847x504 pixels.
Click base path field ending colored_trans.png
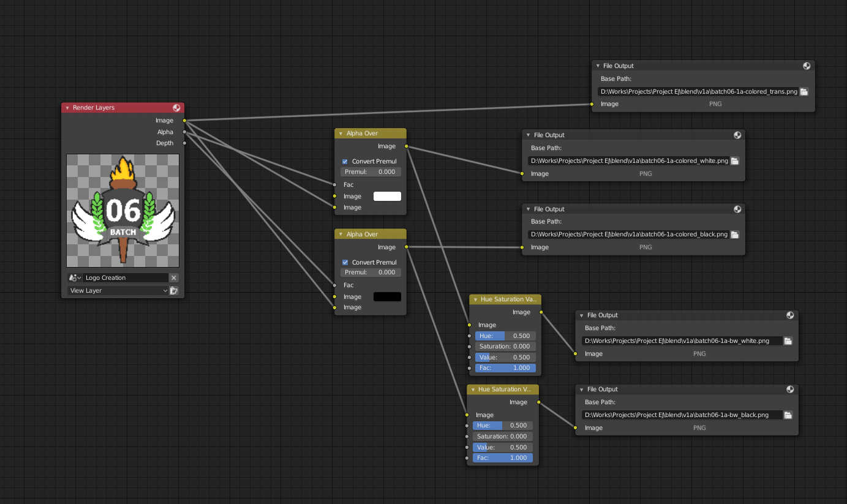pos(698,92)
